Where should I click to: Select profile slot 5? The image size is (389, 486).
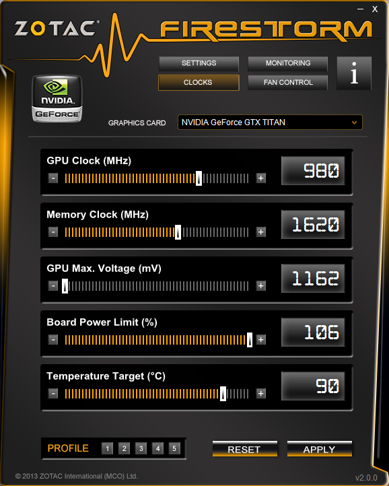pos(174,448)
